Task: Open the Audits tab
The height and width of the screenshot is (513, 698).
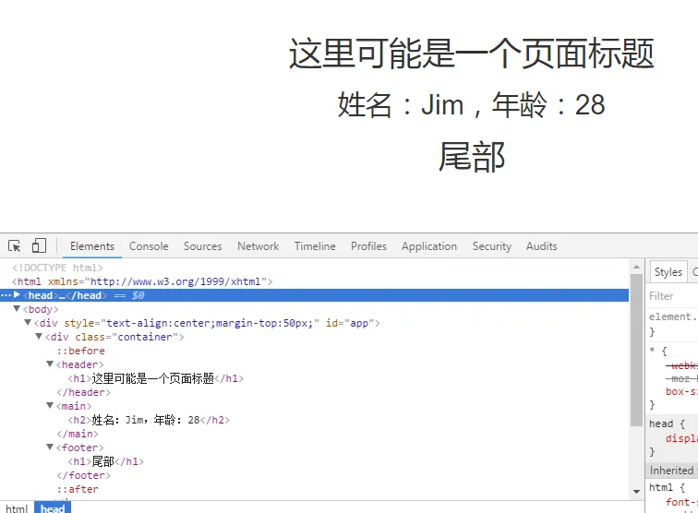Action: [x=541, y=246]
